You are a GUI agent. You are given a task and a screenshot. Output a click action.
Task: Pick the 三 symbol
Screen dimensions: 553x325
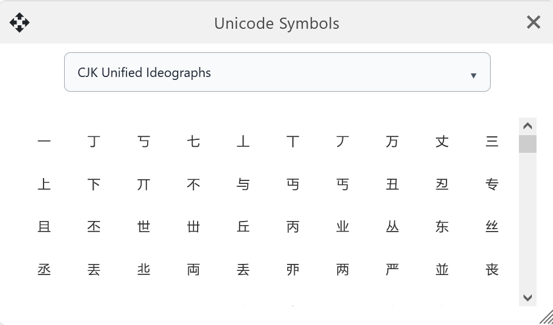(492, 142)
